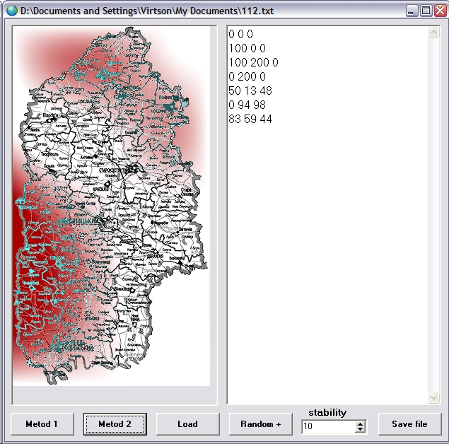Select the line "0 94 98"

click(x=247, y=105)
